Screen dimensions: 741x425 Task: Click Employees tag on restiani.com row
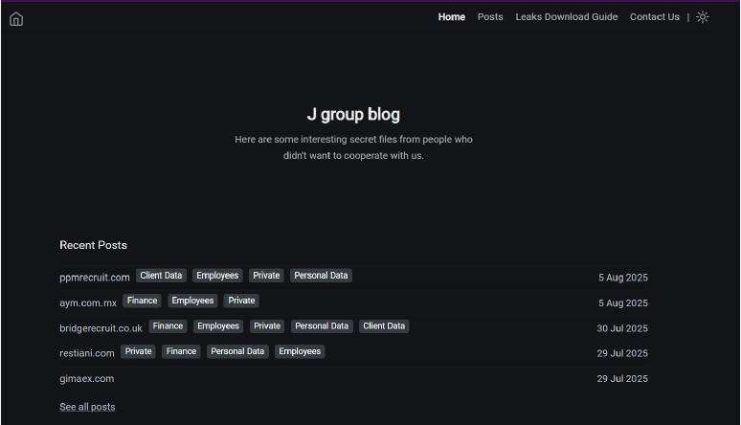point(300,351)
